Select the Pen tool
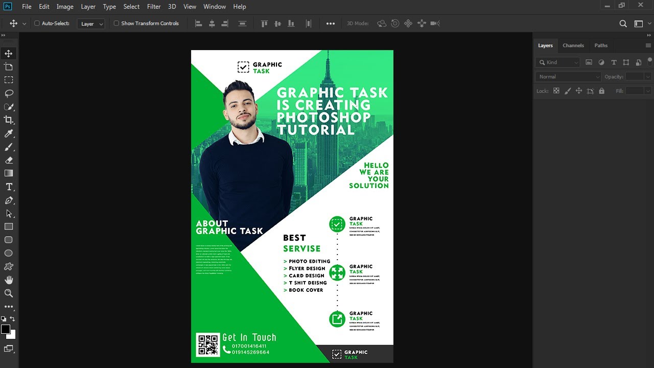The height and width of the screenshot is (368, 654). pos(9,200)
